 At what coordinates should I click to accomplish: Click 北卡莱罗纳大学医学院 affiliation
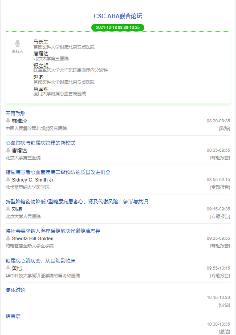click(27, 187)
